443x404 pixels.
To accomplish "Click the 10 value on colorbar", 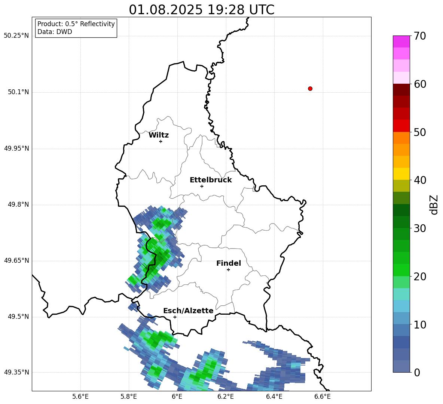I will (x=420, y=325).
